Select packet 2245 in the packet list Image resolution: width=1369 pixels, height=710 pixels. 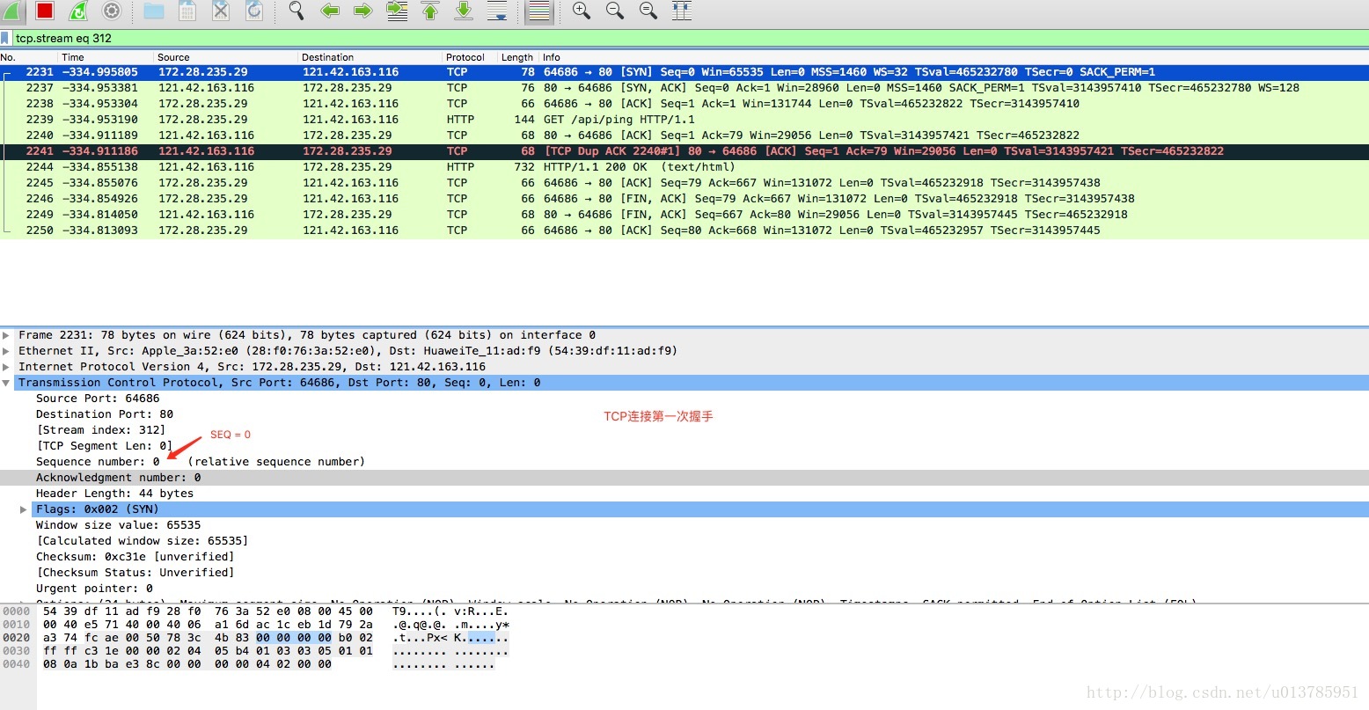pos(684,183)
